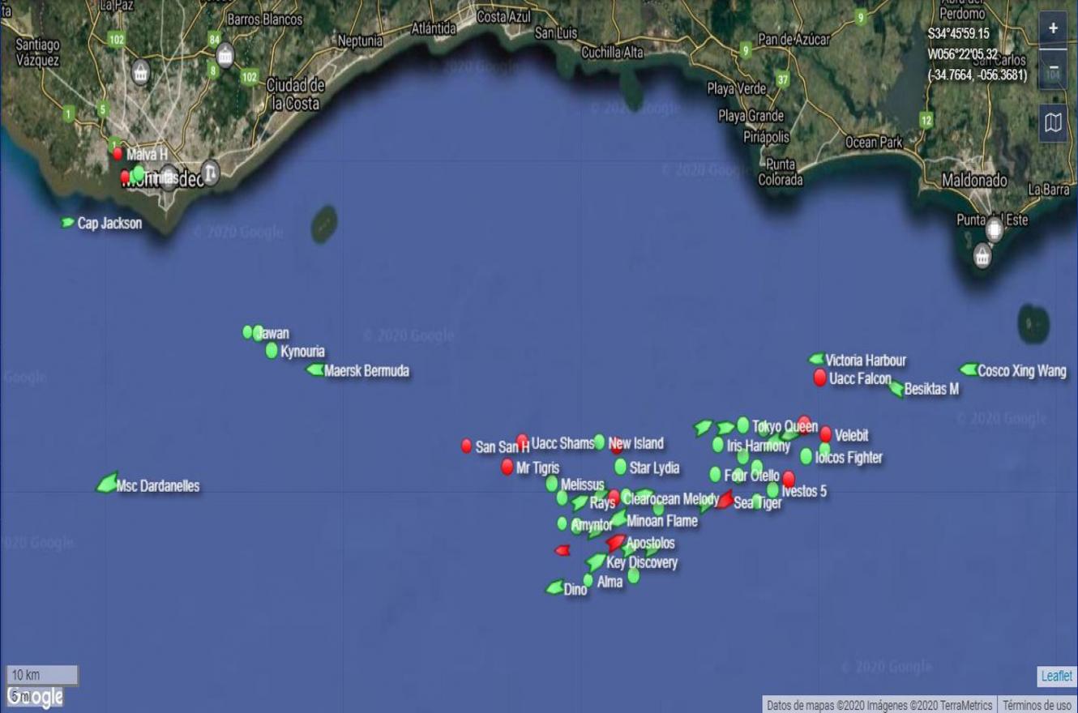
Task: Click the San San H red marker
Action: point(466,446)
